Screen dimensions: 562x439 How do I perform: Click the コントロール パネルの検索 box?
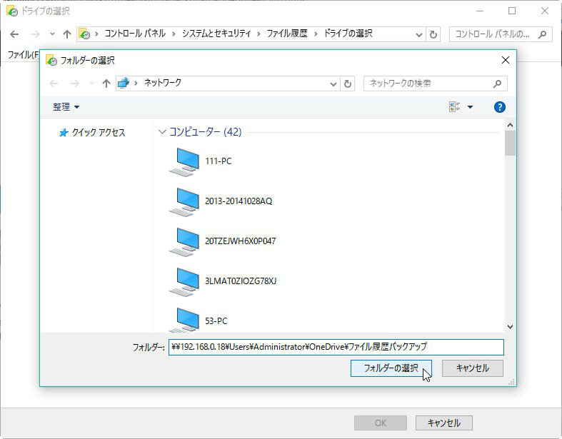(501, 34)
